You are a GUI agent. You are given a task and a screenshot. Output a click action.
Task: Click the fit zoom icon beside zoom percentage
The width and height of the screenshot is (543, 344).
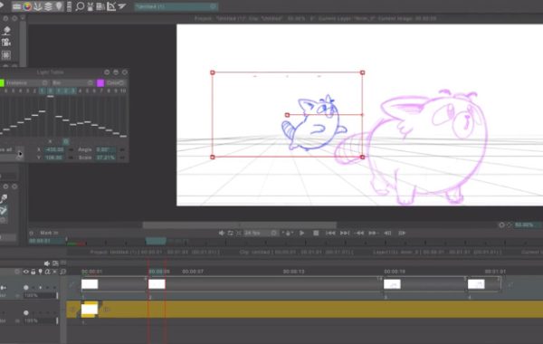(x=510, y=225)
